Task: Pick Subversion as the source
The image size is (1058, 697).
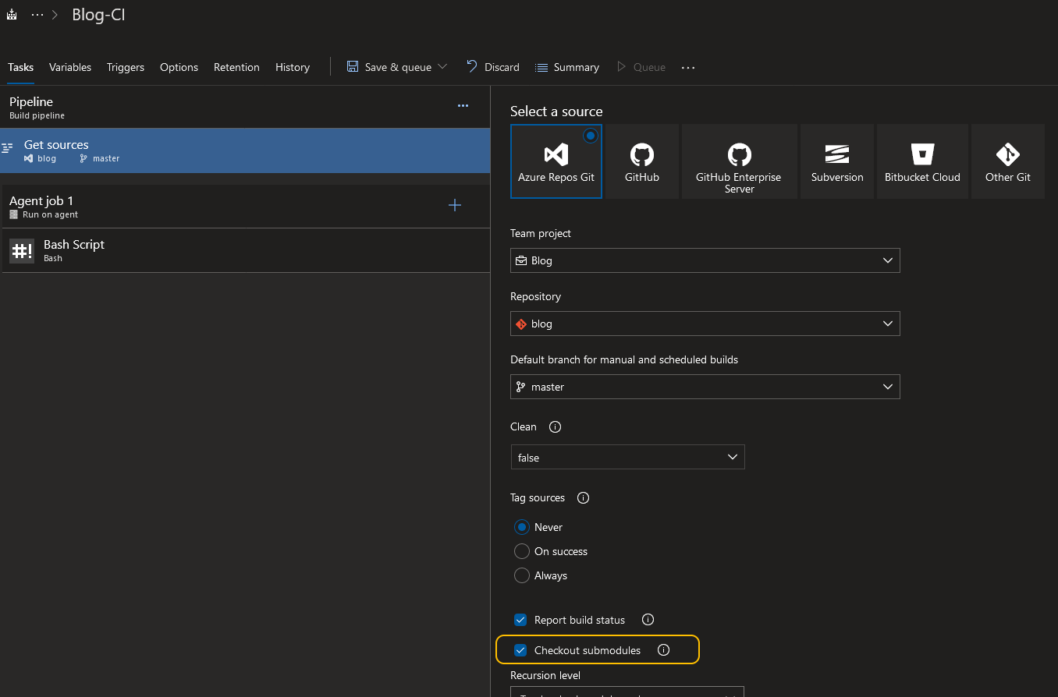Action: 836,161
